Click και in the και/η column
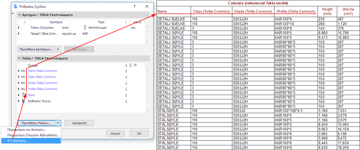Viewport: 360px width, 150px height. [x=133, y=28]
